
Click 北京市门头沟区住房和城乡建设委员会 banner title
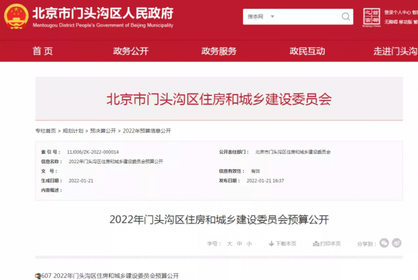coord(219,100)
